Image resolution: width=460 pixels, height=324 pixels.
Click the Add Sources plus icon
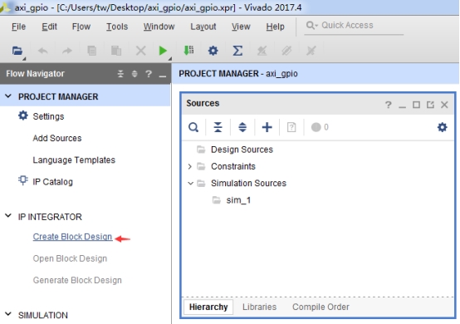267,127
